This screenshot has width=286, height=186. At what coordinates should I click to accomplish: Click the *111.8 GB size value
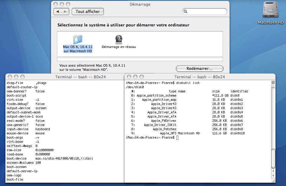[x=220, y=95]
